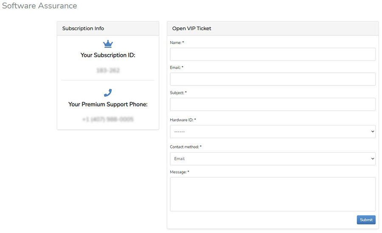
Task: Click the blurred subscription ID number
Action: tap(108, 70)
